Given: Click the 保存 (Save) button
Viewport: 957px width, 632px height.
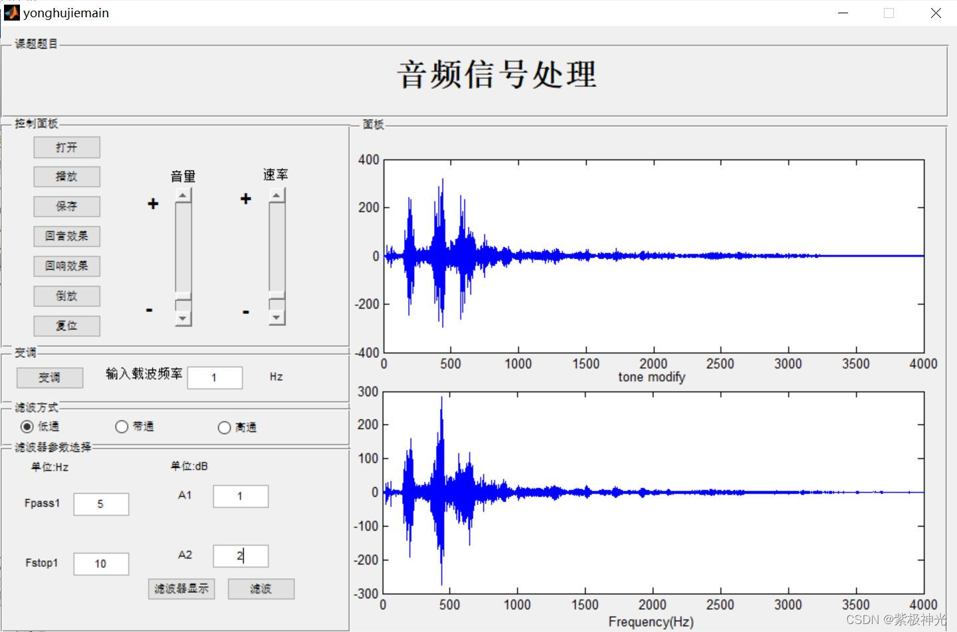Looking at the screenshot, I should (67, 206).
